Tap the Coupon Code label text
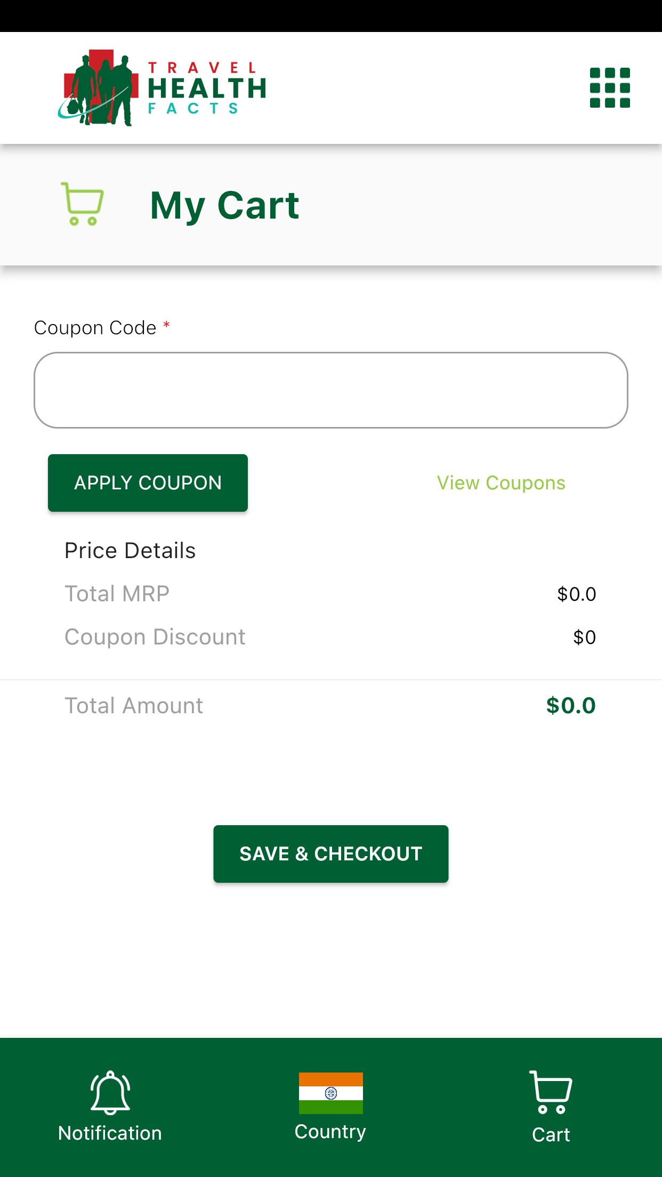 point(95,328)
